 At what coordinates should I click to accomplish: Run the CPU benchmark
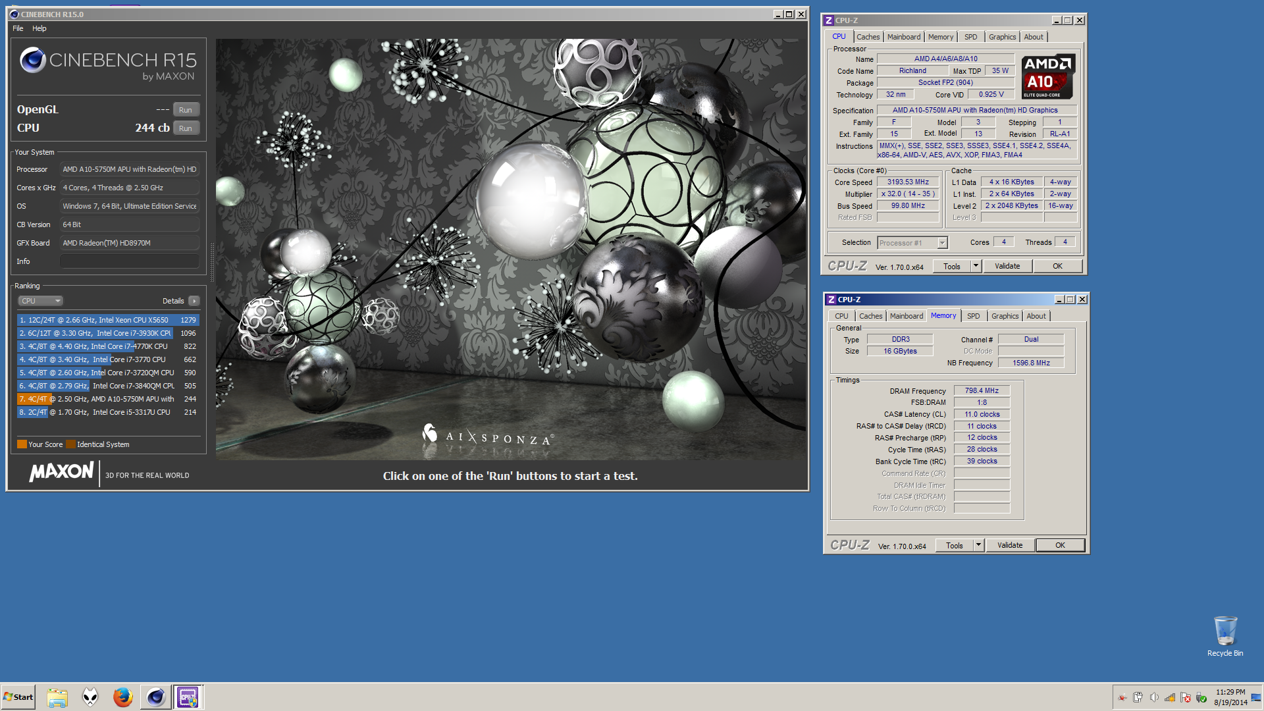tap(186, 128)
